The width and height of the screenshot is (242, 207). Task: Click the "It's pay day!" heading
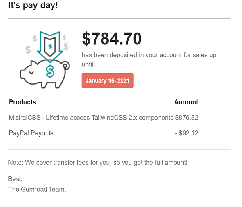(x=33, y=7)
